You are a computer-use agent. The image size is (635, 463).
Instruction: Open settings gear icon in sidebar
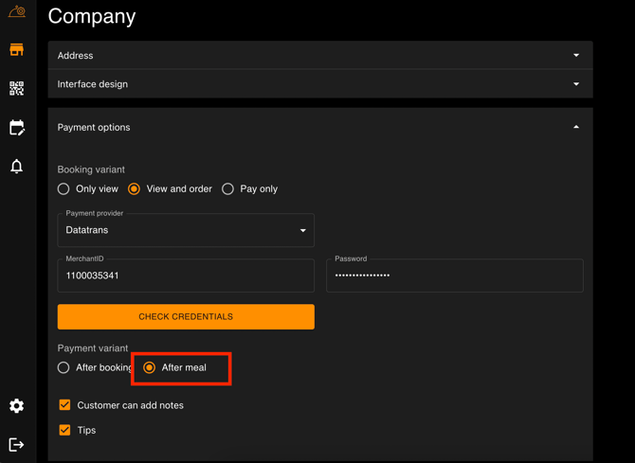click(16, 405)
